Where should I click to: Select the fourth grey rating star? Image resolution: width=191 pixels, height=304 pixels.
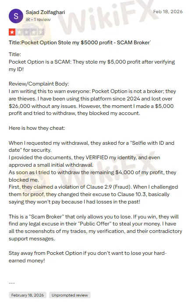(x=34, y=32)
